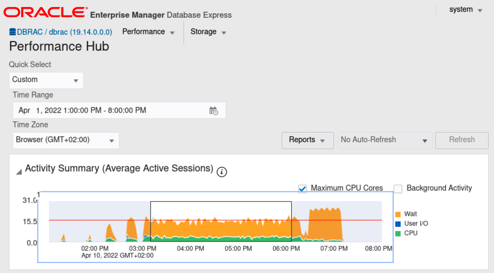Open the Time Zone Browser dropdown
Image resolution: width=494 pixels, height=273 pixels.
[x=66, y=140]
